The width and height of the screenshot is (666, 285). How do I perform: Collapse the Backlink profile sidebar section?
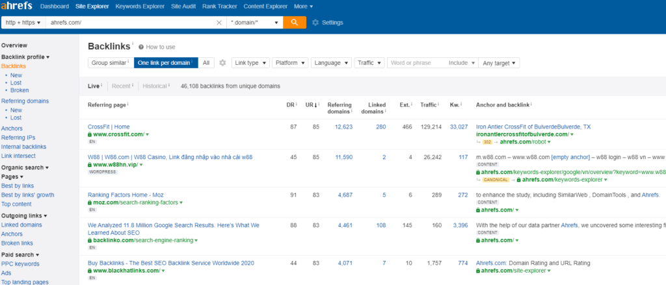click(x=25, y=57)
